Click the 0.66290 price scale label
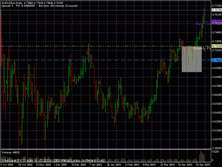 coord(217,95)
